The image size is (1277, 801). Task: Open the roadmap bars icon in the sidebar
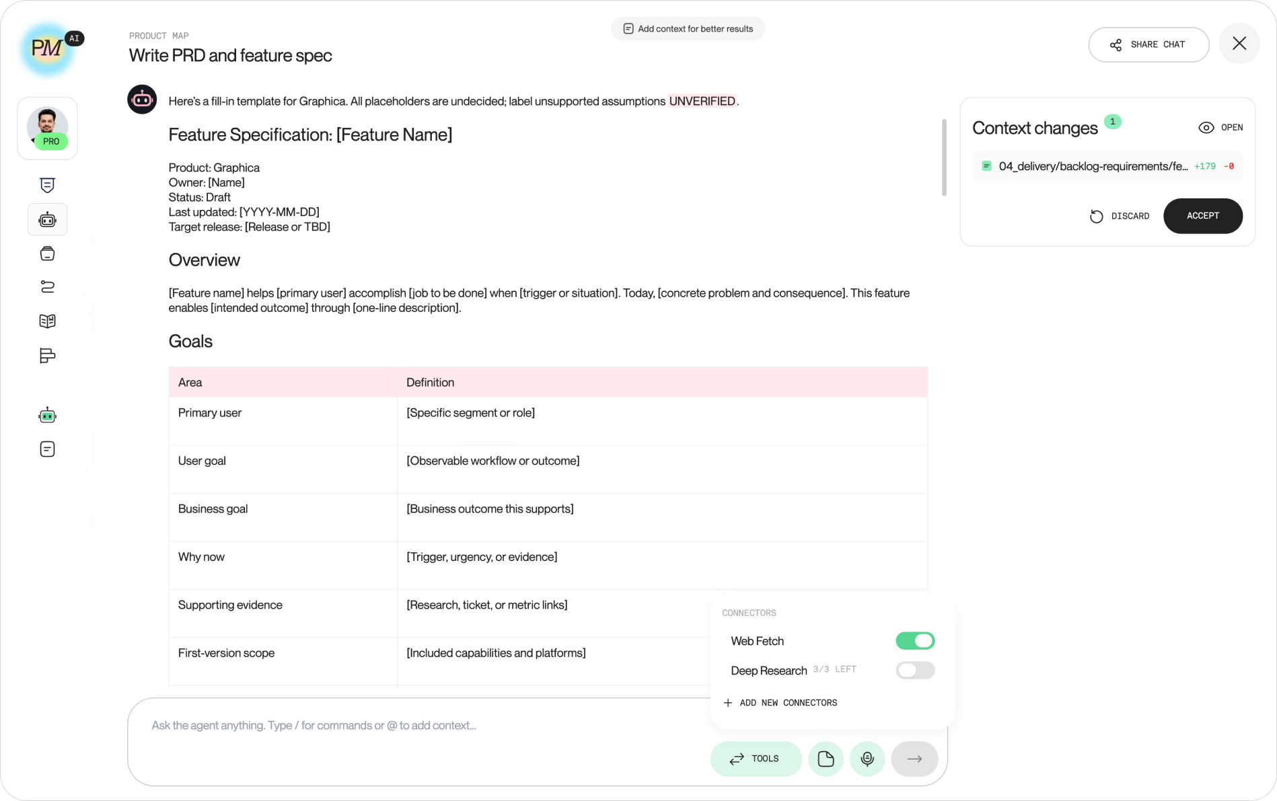47,356
